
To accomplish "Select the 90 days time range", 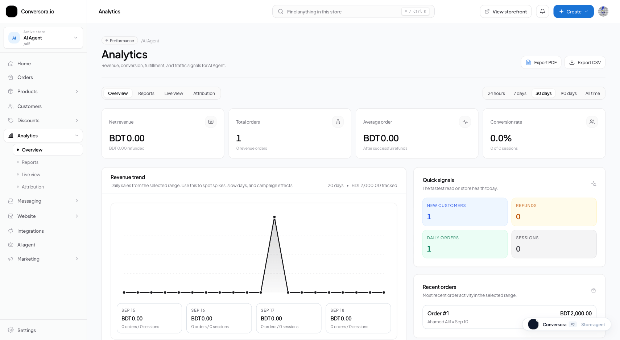I will click(x=569, y=94).
